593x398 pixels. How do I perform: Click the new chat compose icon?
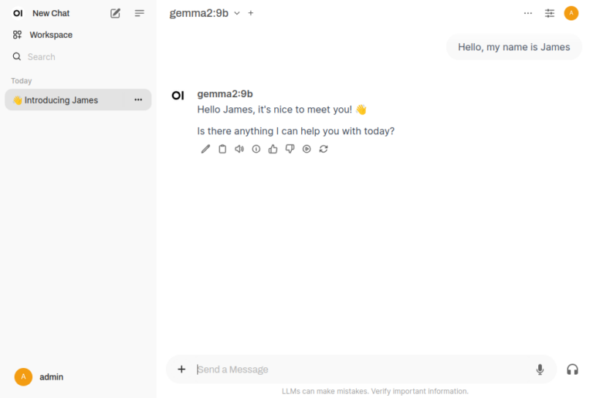[116, 13]
